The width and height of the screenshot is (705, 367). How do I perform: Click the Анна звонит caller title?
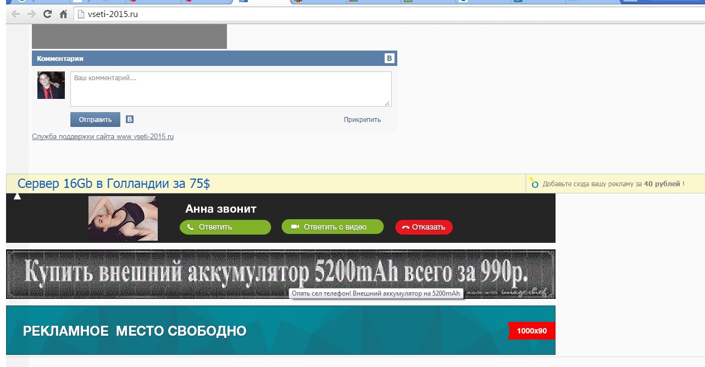[x=221, y=209]
